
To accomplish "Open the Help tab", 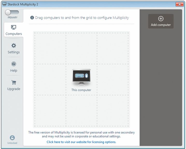I will pos(14,67).
